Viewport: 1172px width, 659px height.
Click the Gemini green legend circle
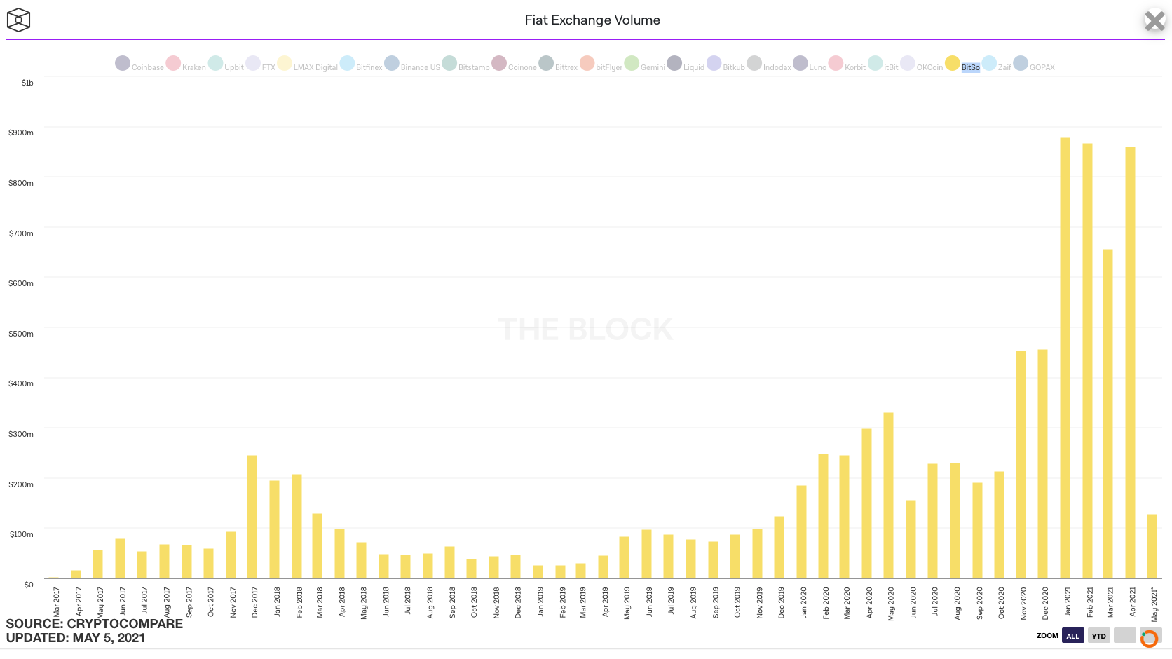point(632,63)
